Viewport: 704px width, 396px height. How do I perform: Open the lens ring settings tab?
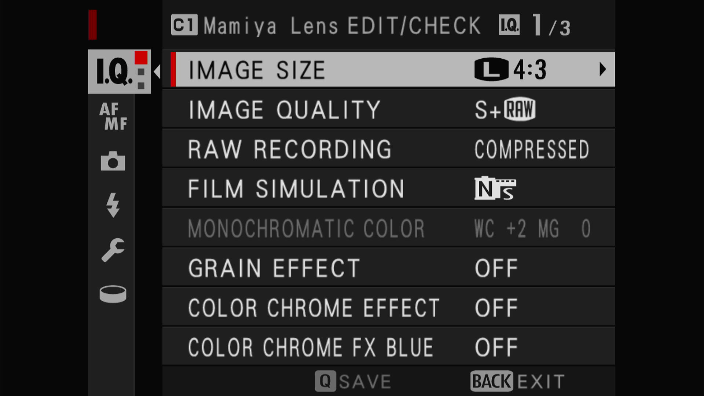pyautogui.click(x=113, y=294)
